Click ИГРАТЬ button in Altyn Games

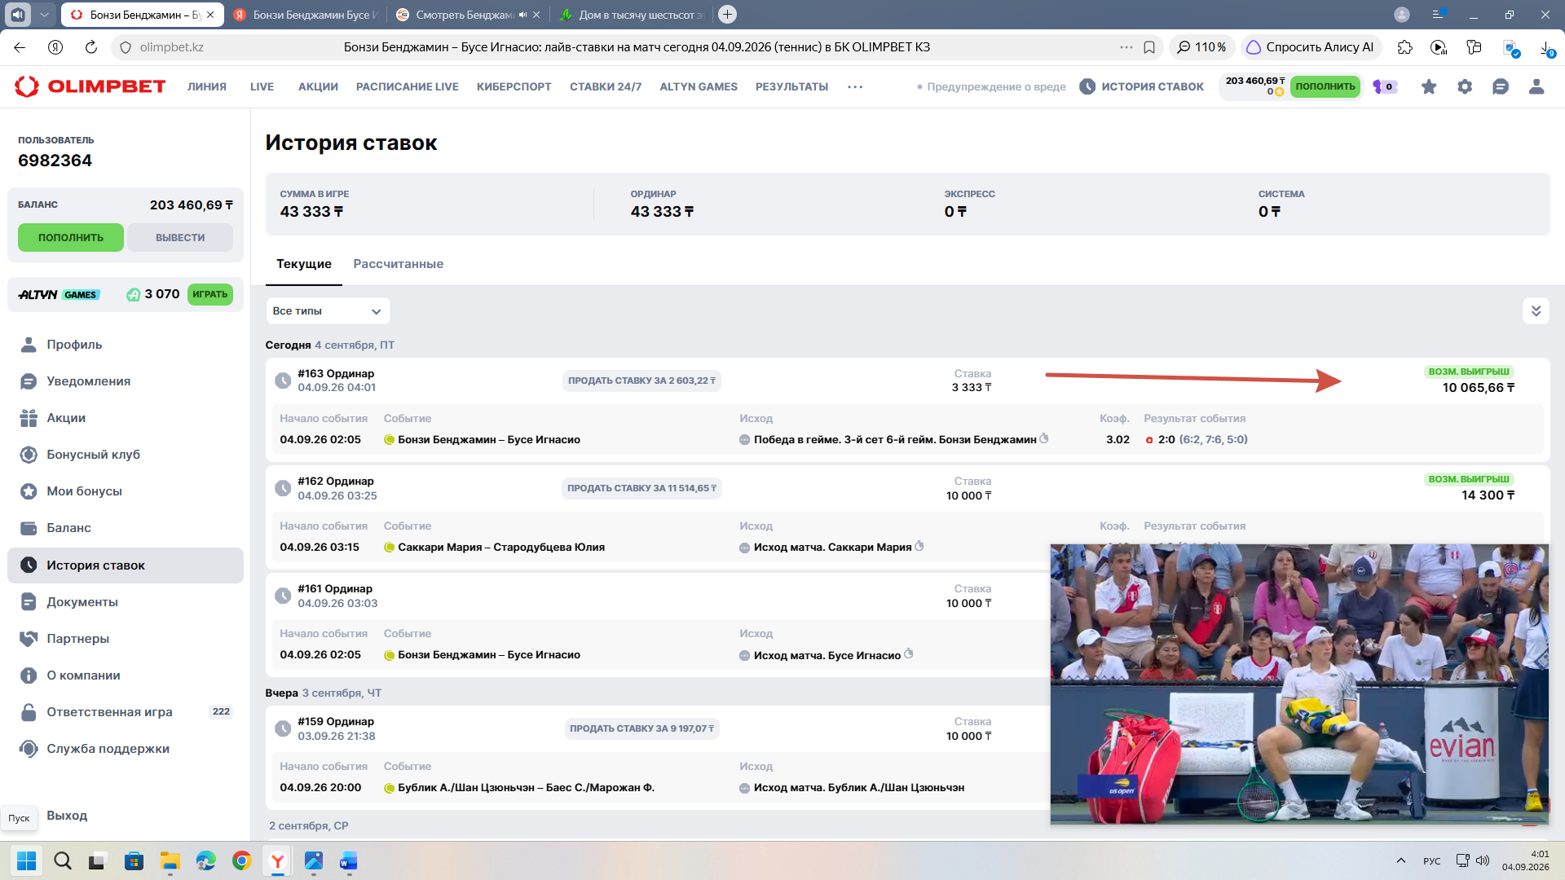[x=210, y=294]
